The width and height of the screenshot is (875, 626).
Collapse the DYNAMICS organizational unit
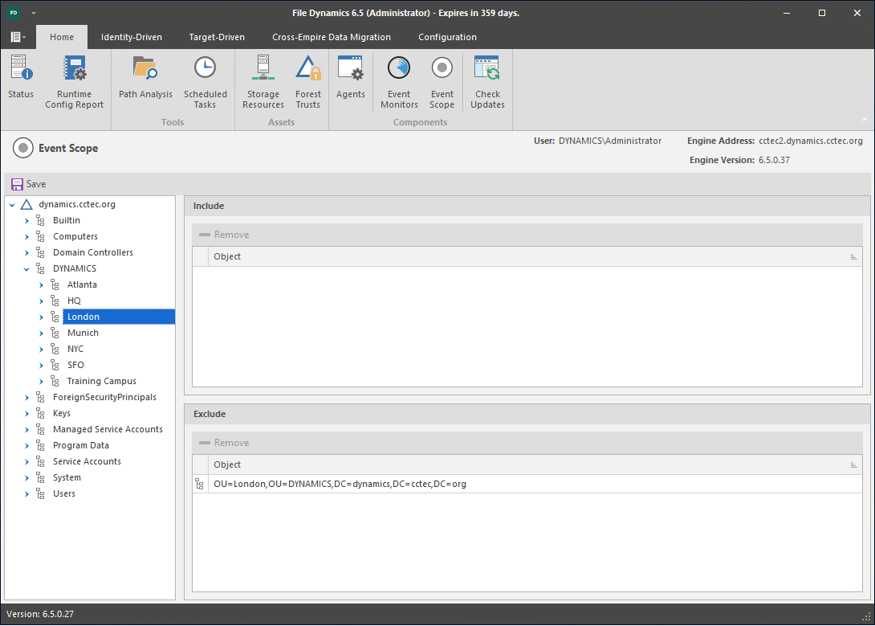pos(26,268)
